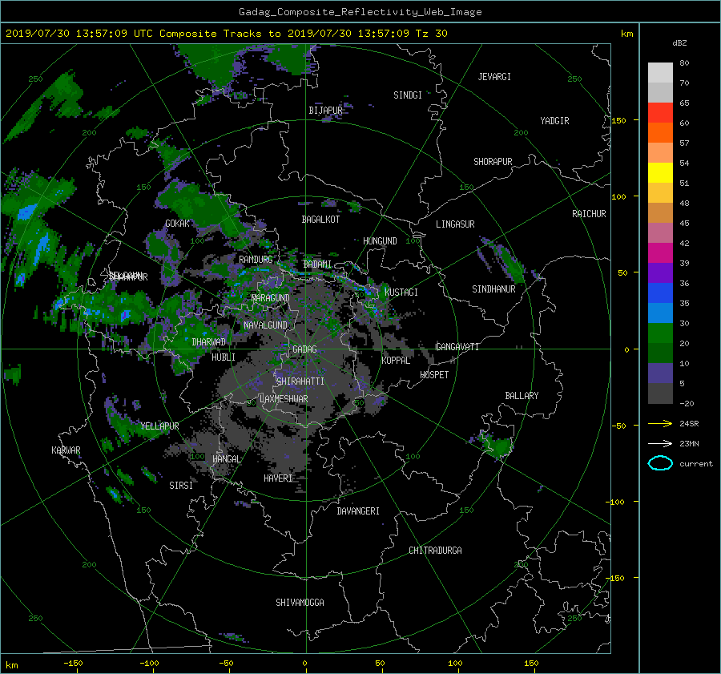Click the CHITRADURGA city label
The width and height of the screenshot is (721, 674).
click(435, 551)
